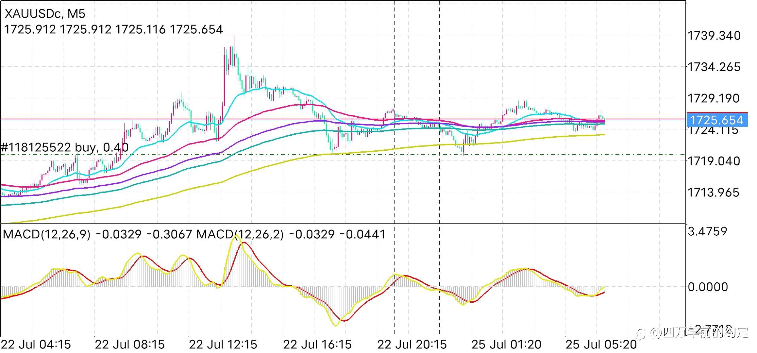
Task: Click the 0.0000 MACD zero level label
Action: [708, 287]
